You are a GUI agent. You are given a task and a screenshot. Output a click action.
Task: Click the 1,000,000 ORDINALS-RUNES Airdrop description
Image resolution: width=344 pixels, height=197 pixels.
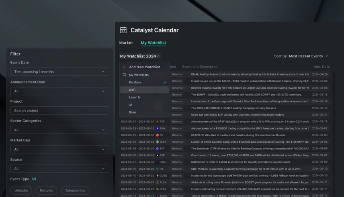click(234, 108)
